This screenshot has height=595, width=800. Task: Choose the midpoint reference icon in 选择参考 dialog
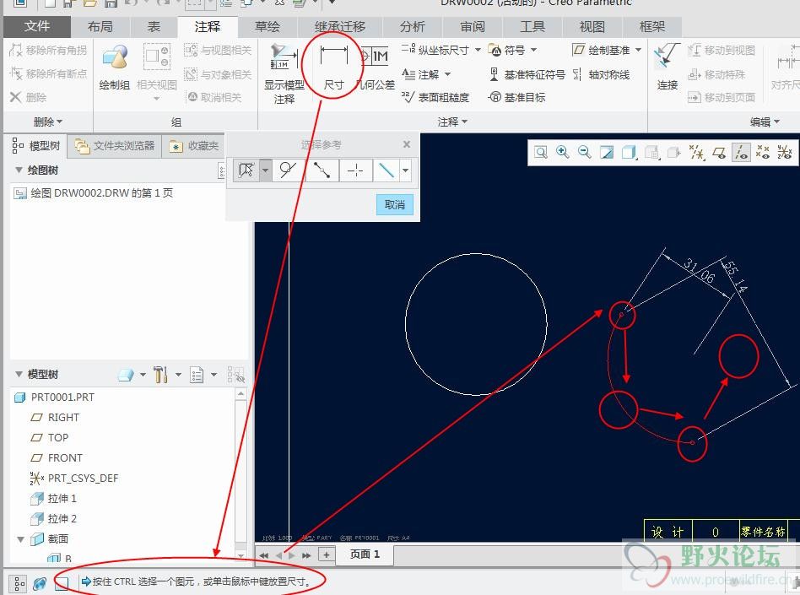click(322, 170)
